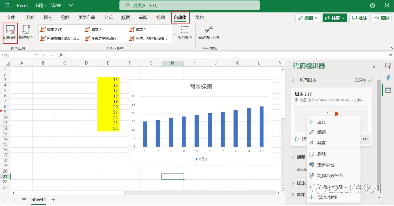The height and width of the screenshot is (206, 394).
Task: Click the 共享 share button
Action: click(335, 18)
